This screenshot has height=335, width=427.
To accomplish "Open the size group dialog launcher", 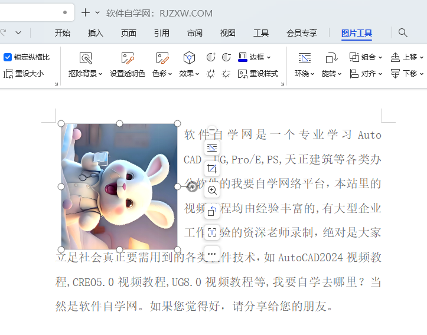I will click(56, 84).
